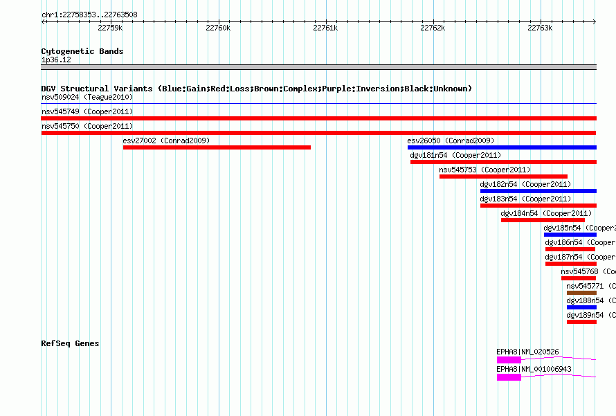Click the red bar under dgv186n54

[x=570, y=249]
